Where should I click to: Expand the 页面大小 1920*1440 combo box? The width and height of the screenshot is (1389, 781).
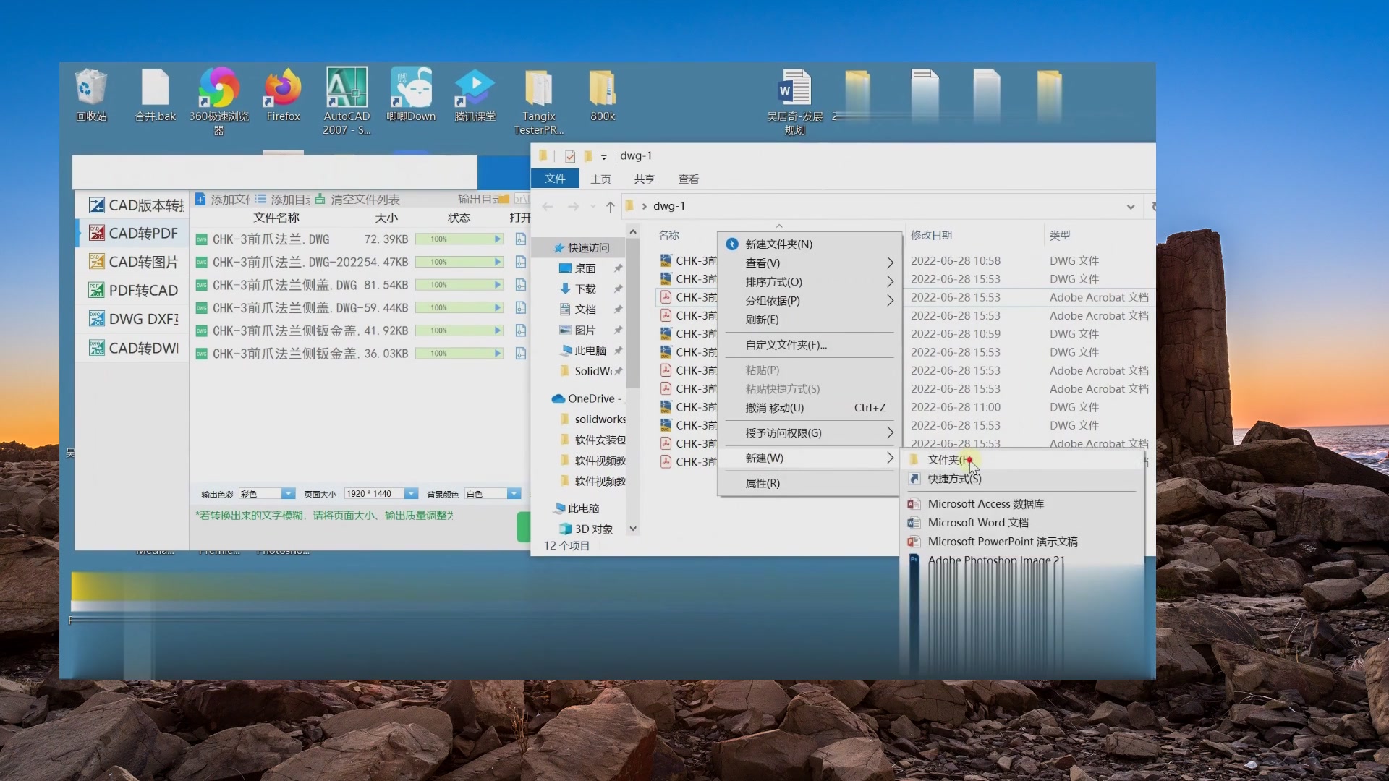coord(411,494)
